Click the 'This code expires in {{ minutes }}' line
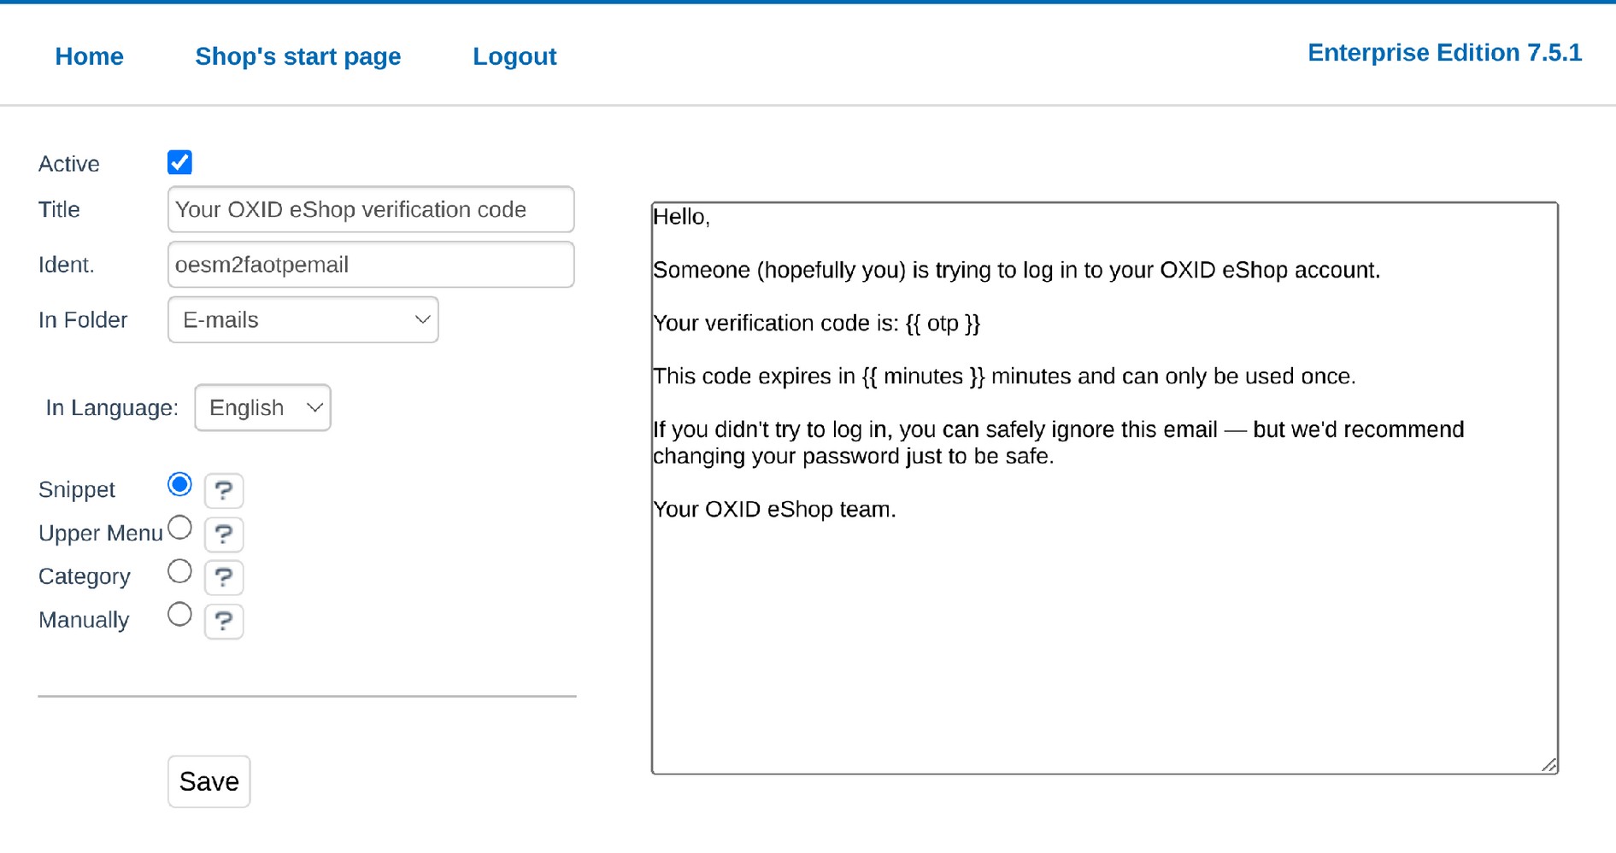The height and width of the screenshot is (853, 1616). coord(1004,377)
